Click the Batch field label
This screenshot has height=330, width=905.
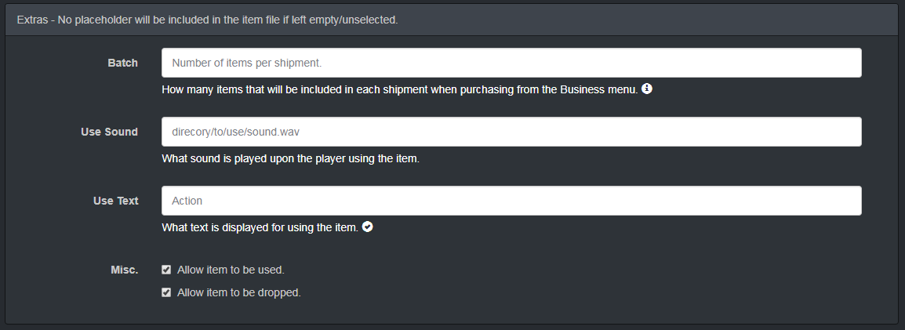[122, 63]
